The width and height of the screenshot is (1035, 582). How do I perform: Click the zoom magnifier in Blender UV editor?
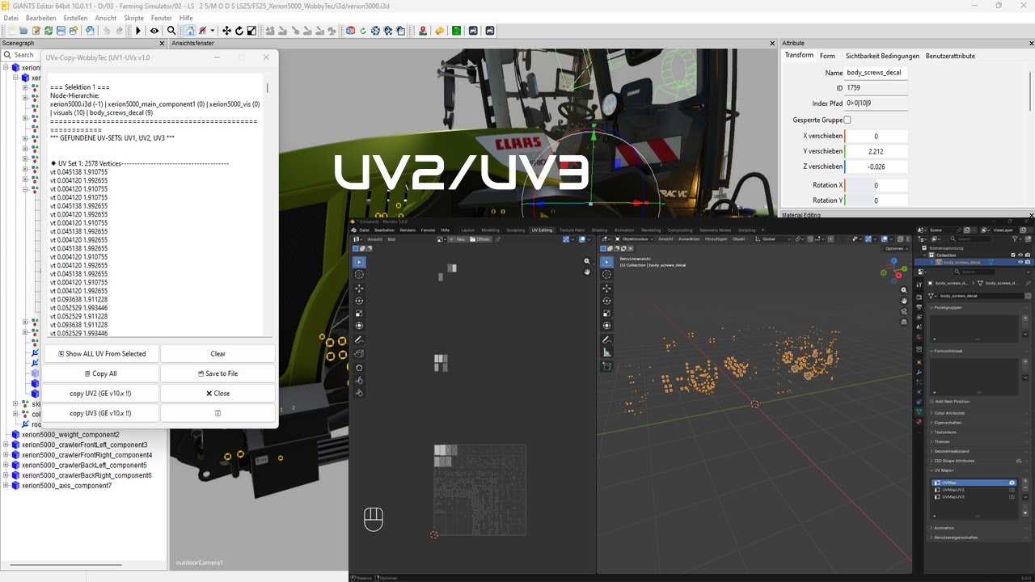(x=587, y=261)
